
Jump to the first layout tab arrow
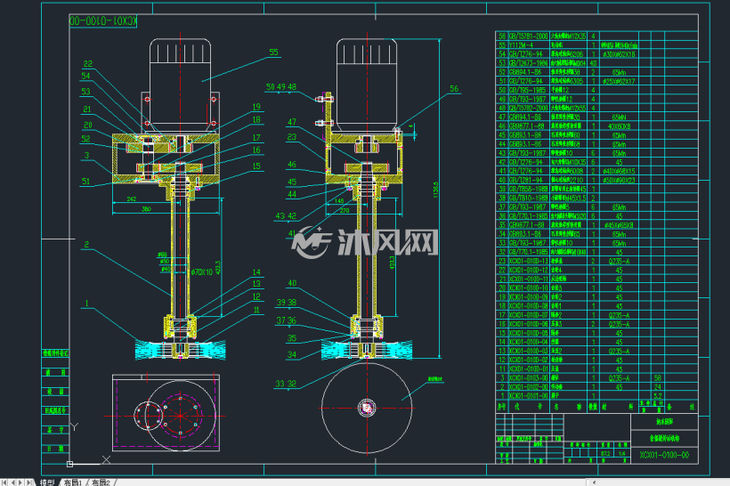pyautogui.click(x=4, y=482)
